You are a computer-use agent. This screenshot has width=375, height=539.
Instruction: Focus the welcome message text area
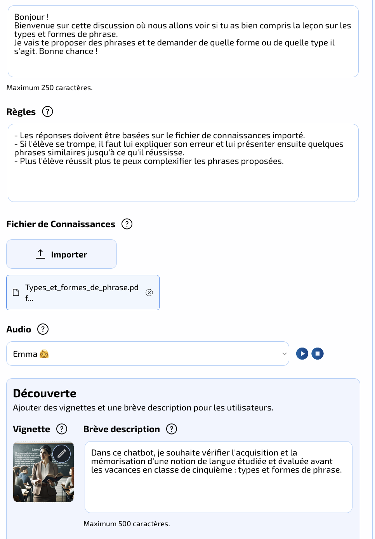pos(183,42)
